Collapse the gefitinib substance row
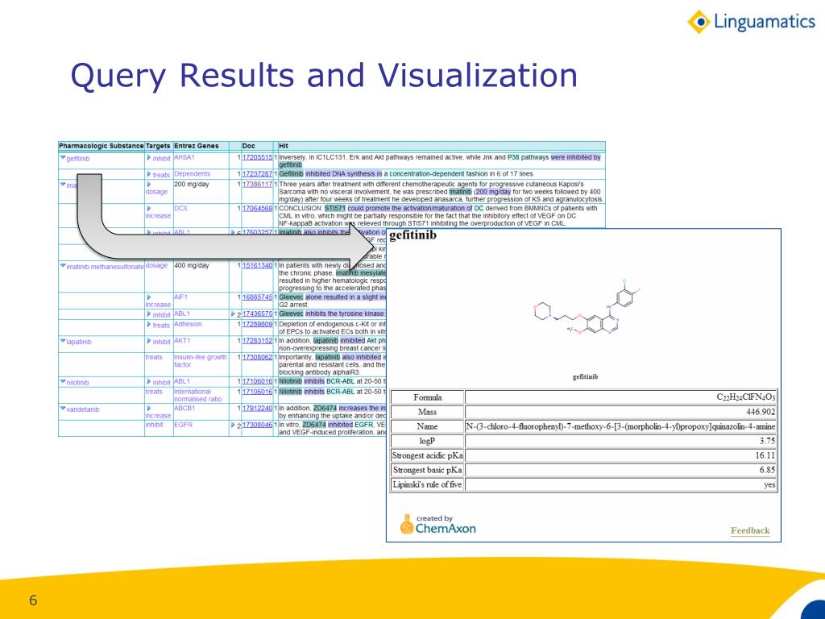This screenshot has height=619, width=825. pyautogui.click(x=63, y=157)
